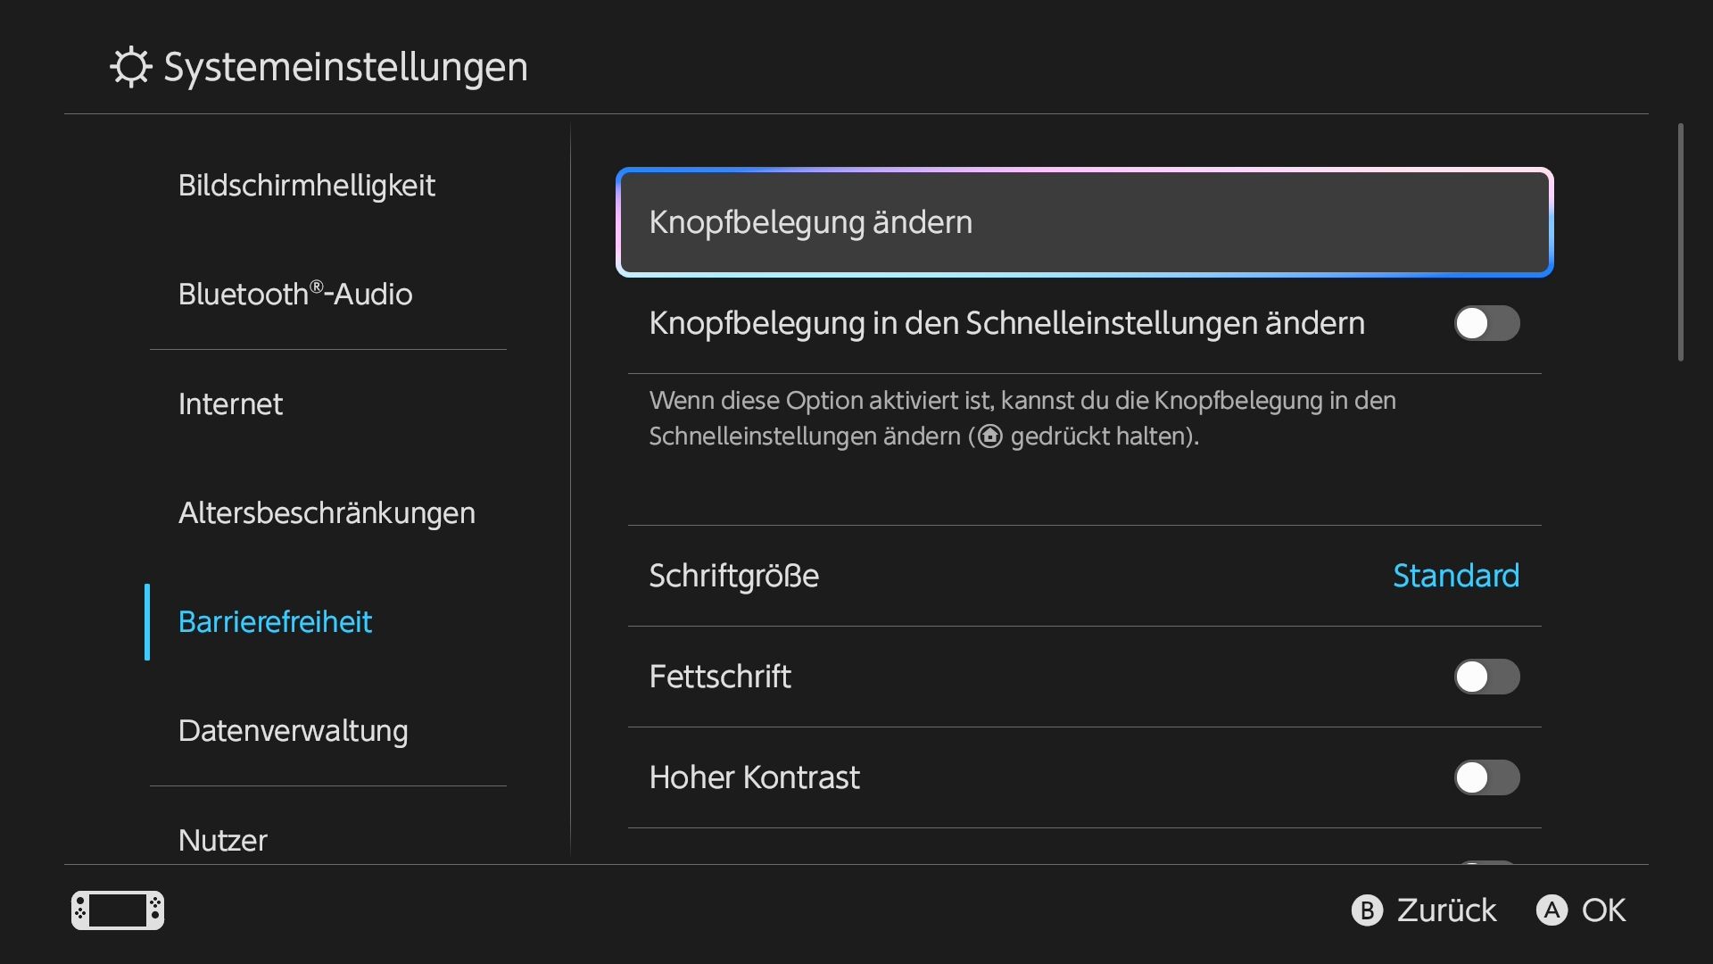Click the console controller icon at bottom left
The width and height of the screenshot is (1713, 964).
pyautogui.click(x=118, y=910)
